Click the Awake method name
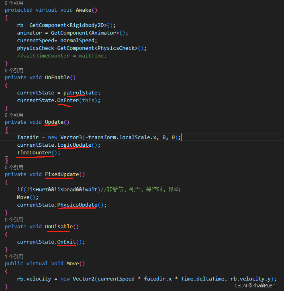The width and height of the screenshot is (284, 291). coord(84,10)
